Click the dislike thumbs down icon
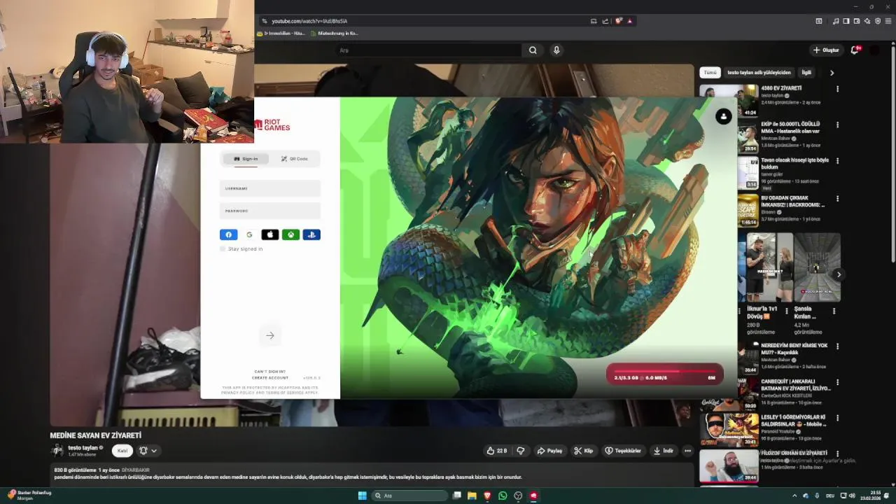Viewport: 896px width, 504px height. (x=520, y=451)
